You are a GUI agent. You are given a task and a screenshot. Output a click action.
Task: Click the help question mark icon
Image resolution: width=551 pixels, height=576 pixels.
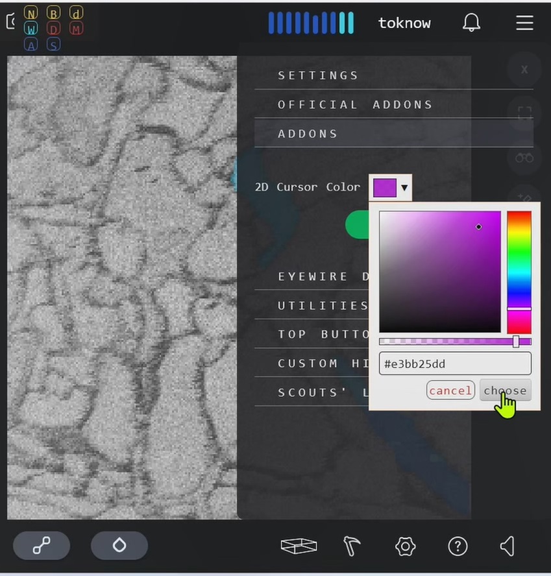pyautogui.click(x=458, y=546)
